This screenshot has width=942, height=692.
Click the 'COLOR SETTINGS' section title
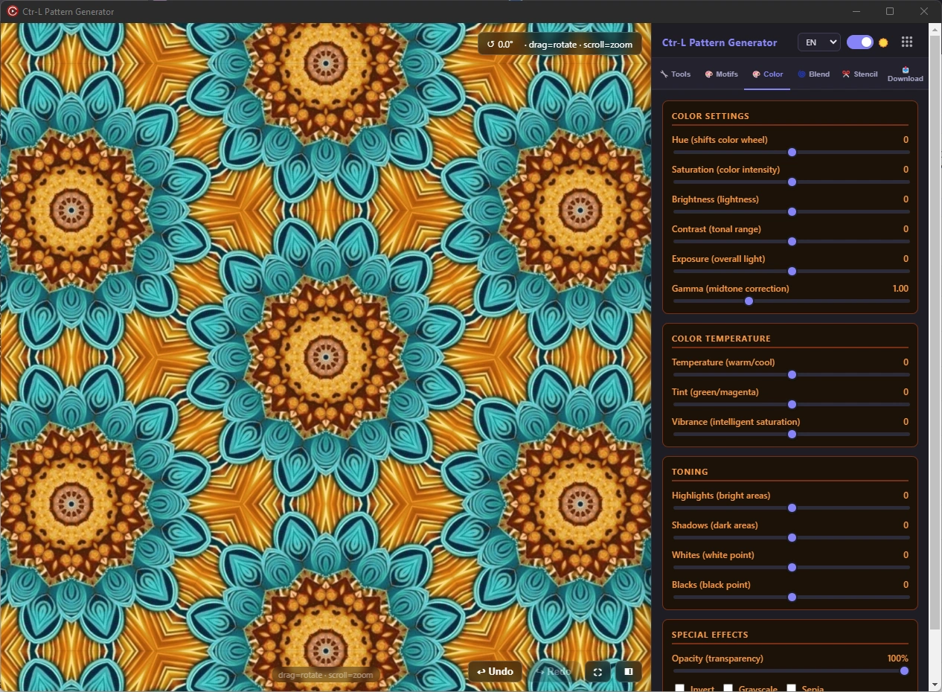[711, 116]
